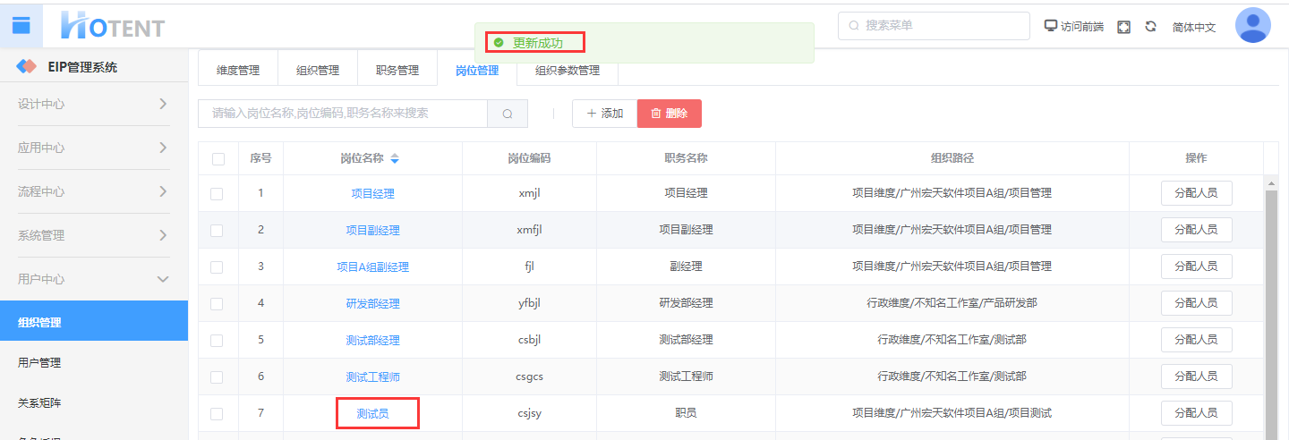Expand 设计中心 menu
The height and width of the screenshot is (440, 1289).
pyautogui.click(x=93, y=104)
